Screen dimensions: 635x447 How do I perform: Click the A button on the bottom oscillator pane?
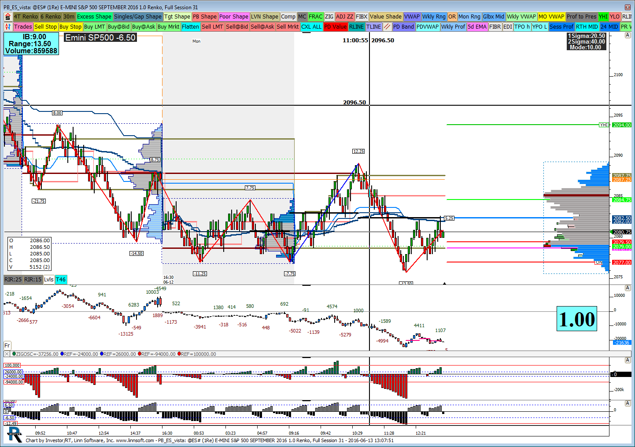pos(628,403)
